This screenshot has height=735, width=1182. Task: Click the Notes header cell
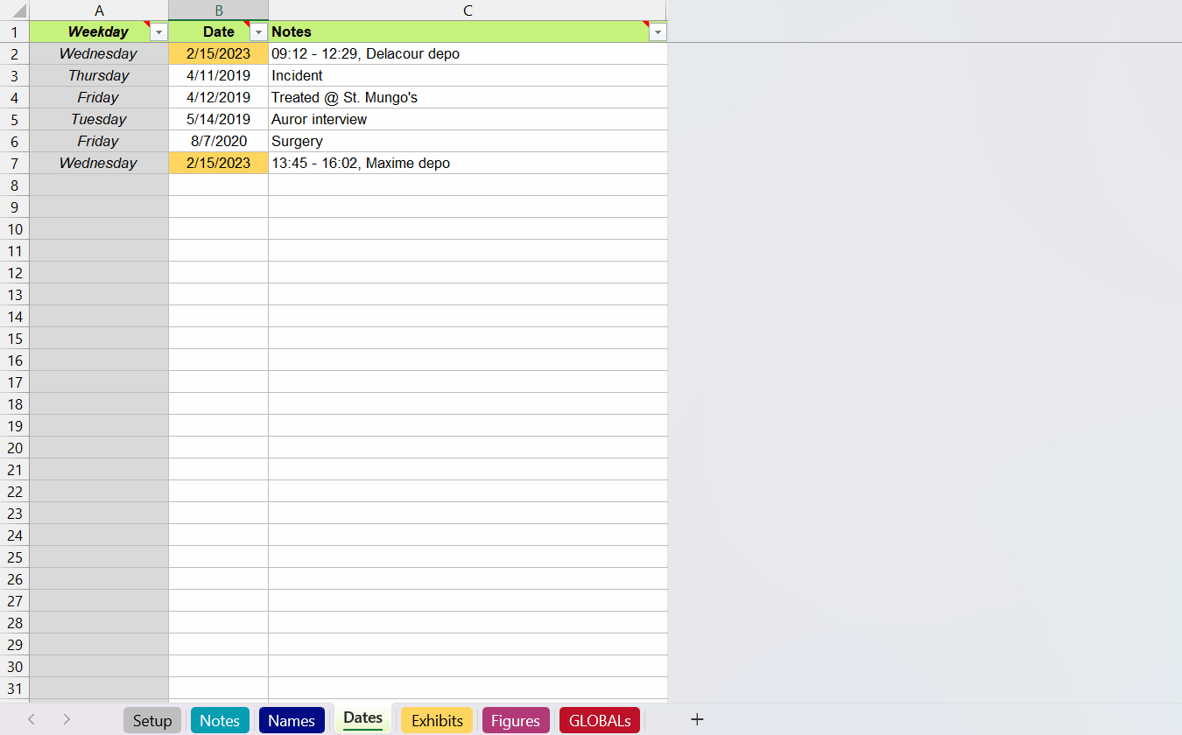[468, 31]
